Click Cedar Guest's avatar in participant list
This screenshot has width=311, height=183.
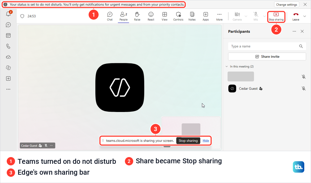pyautogui.click(x=232, y=89)
